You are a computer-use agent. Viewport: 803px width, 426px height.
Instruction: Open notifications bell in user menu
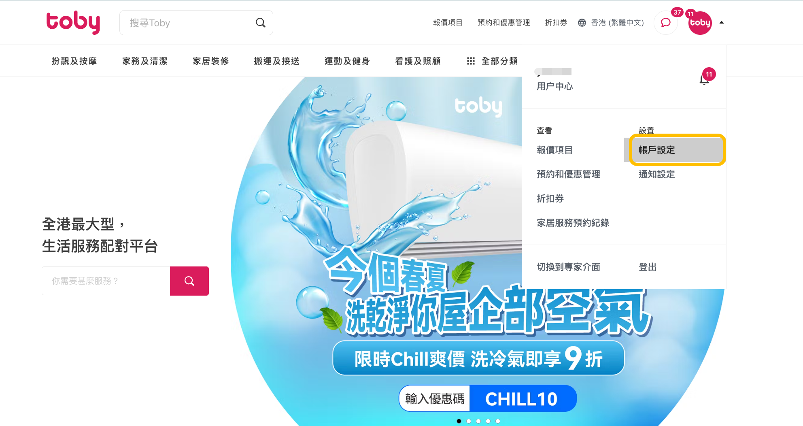click(x=704, y=80)
